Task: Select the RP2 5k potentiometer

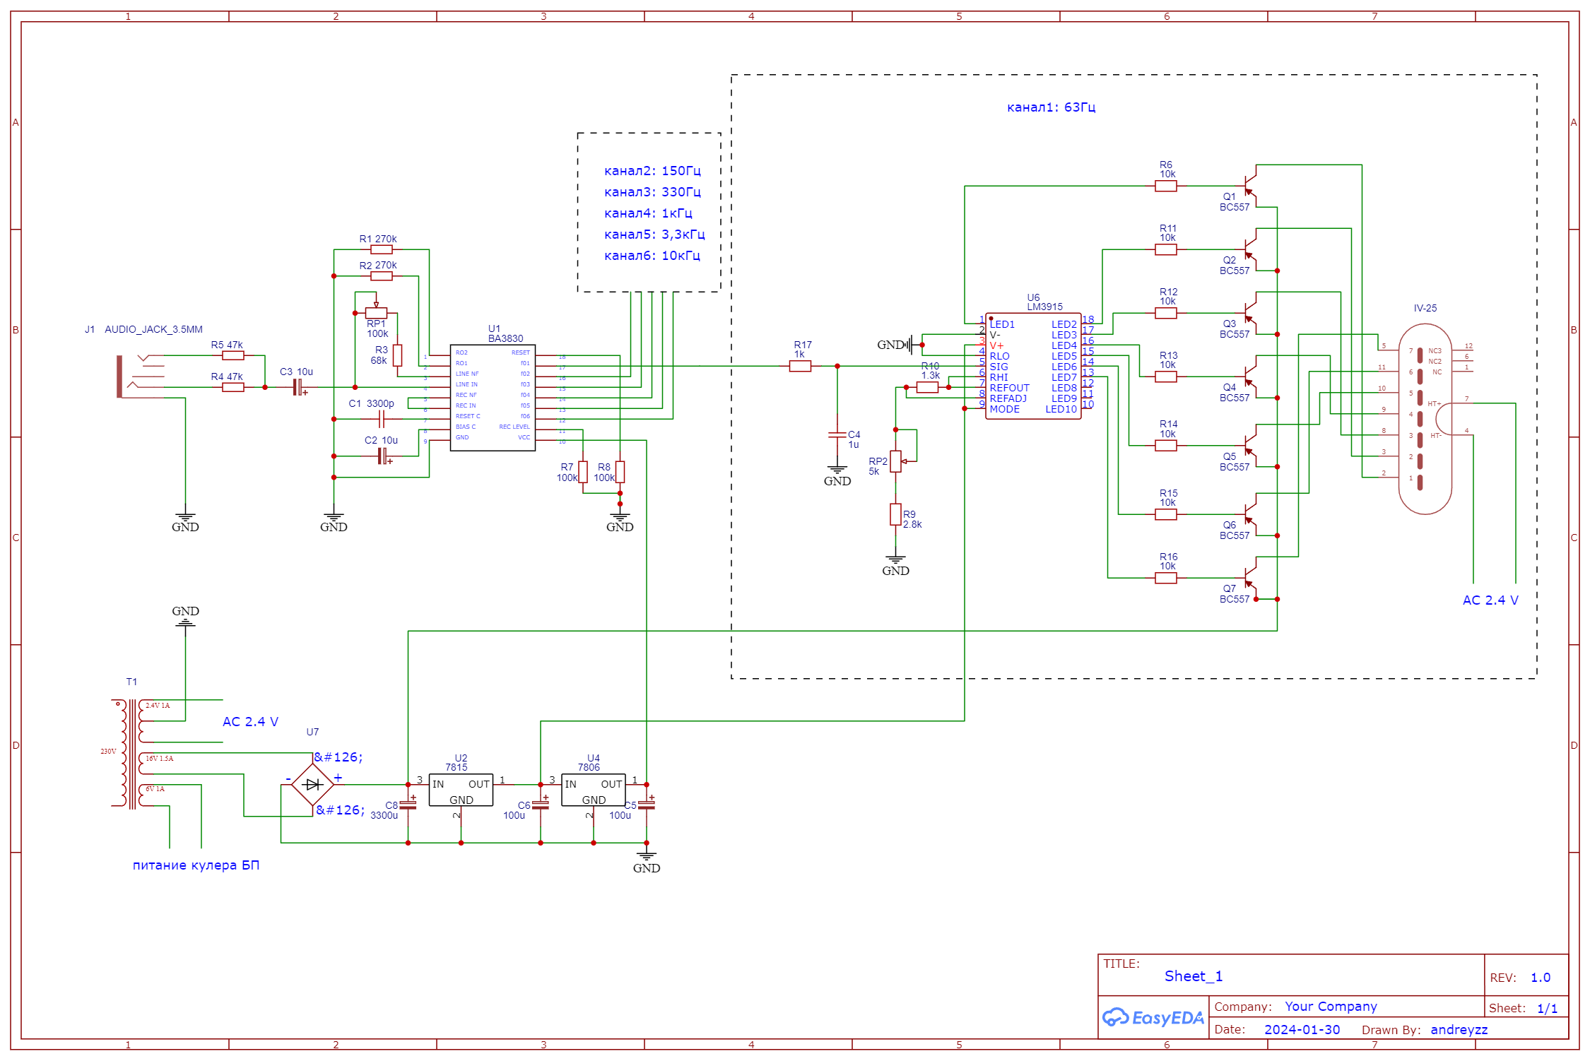Action: pos(895,461)
